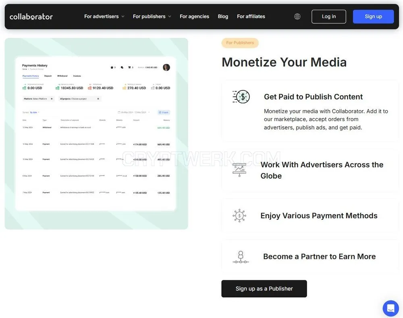Screen dimensions: 403x318
Task: Click the dollar coin icon beside Get Paid
Action: [241, 96]
